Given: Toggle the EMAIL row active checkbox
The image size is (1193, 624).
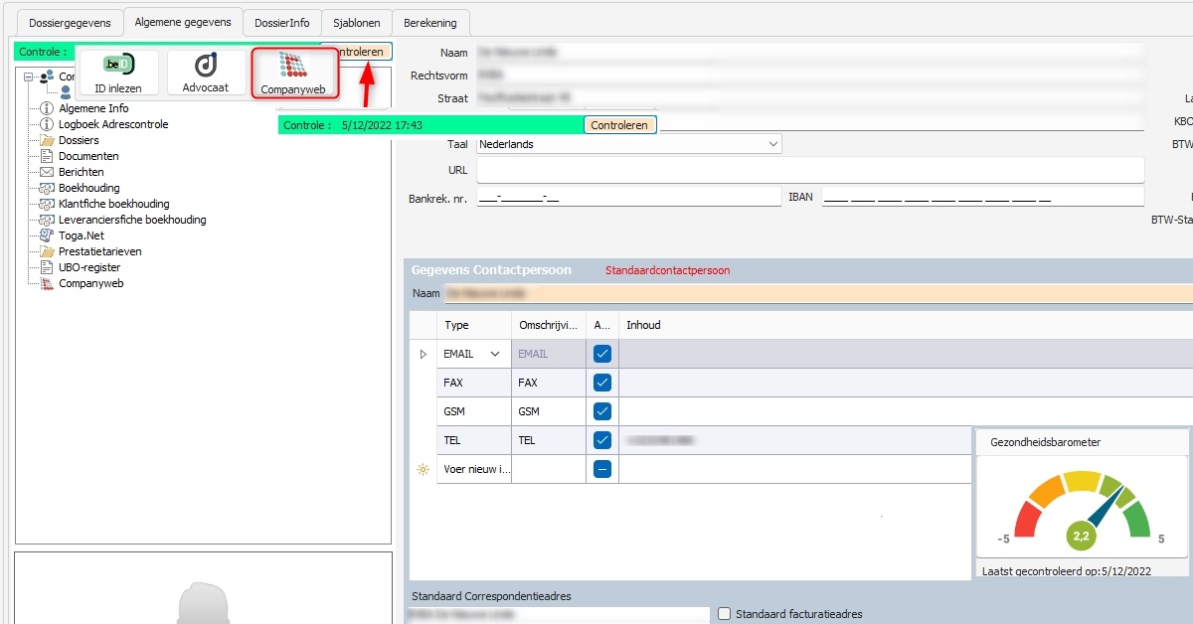Looking at the screenshot, I should point(602,354).
